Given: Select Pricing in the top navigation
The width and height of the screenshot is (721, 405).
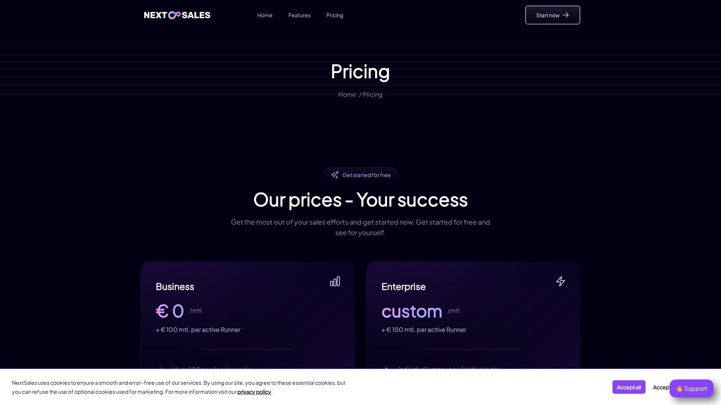Looking at the screenshot, I should [x=335, y=15].
